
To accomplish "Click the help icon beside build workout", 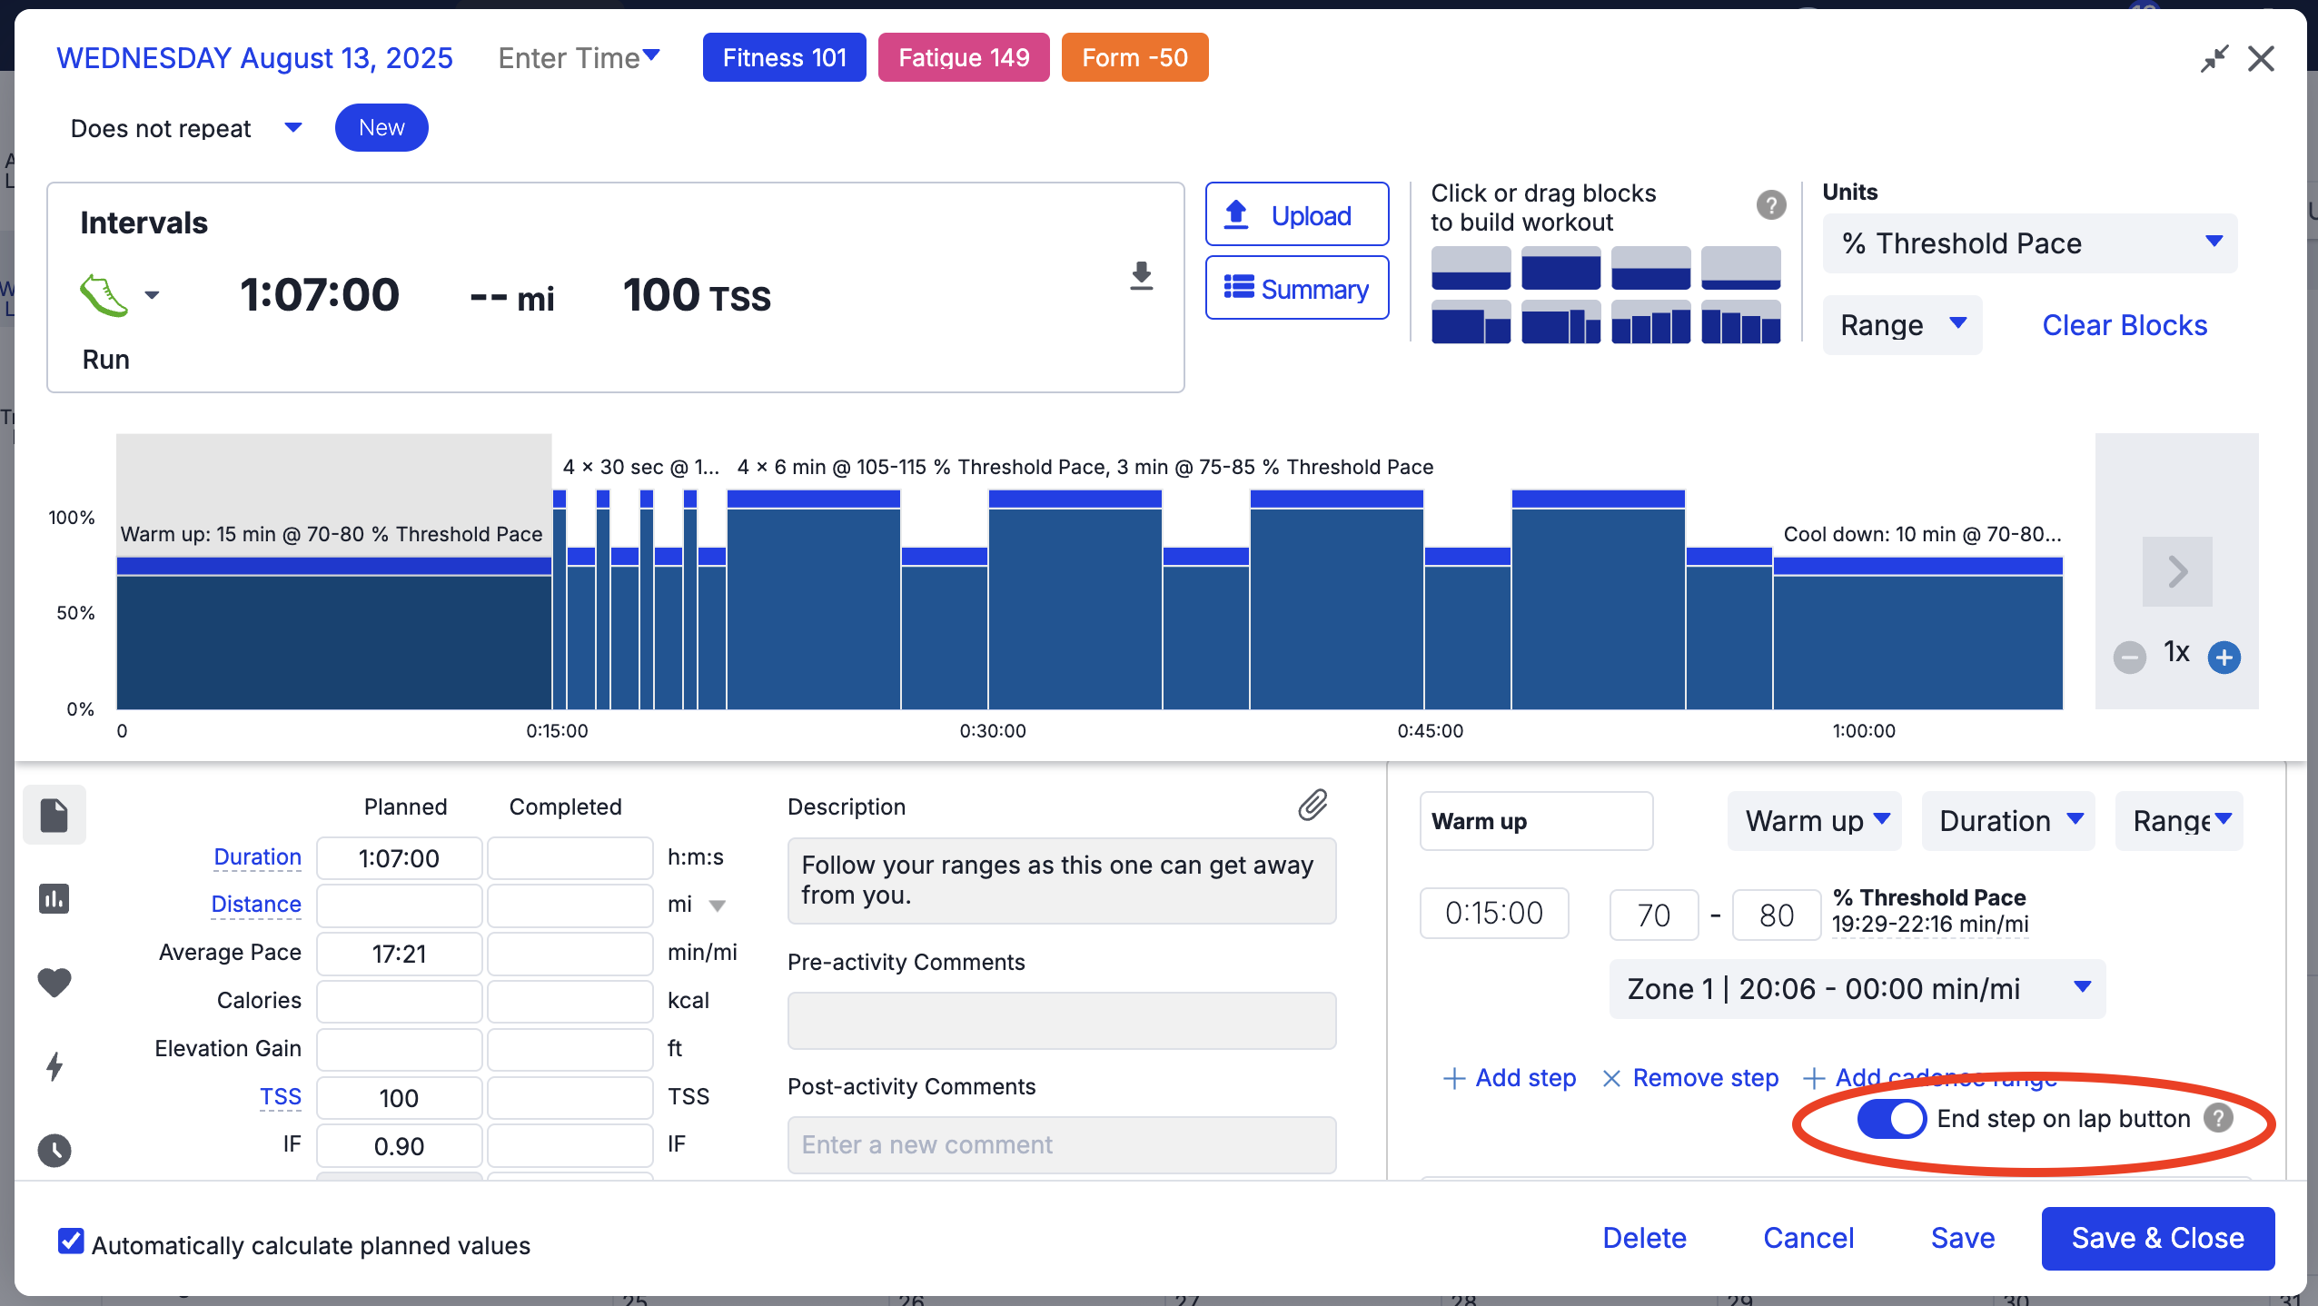I will click(x=1770, y=205).
